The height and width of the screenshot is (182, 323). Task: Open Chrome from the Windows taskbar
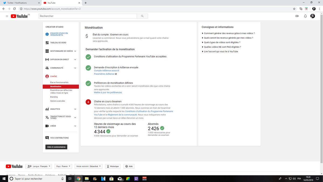[79, 179]
